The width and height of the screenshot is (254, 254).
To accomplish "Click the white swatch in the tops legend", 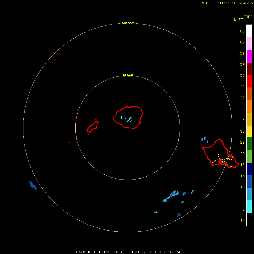I will point(249,31).
